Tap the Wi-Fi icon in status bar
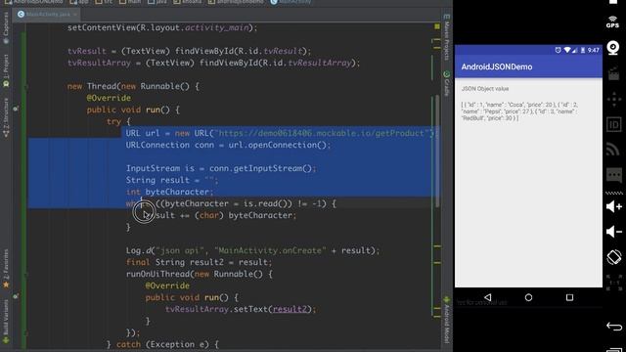This screenshot has height=352, width=626. [x=567, y=50]
